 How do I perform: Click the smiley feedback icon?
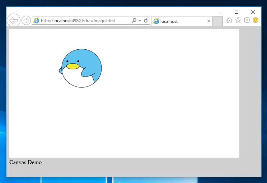(x=256, y=20)
